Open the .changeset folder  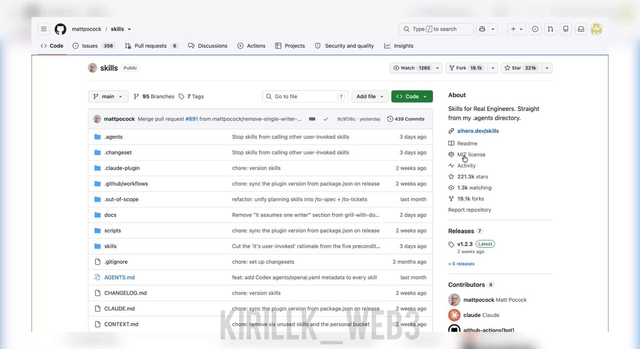click(118, 152)
